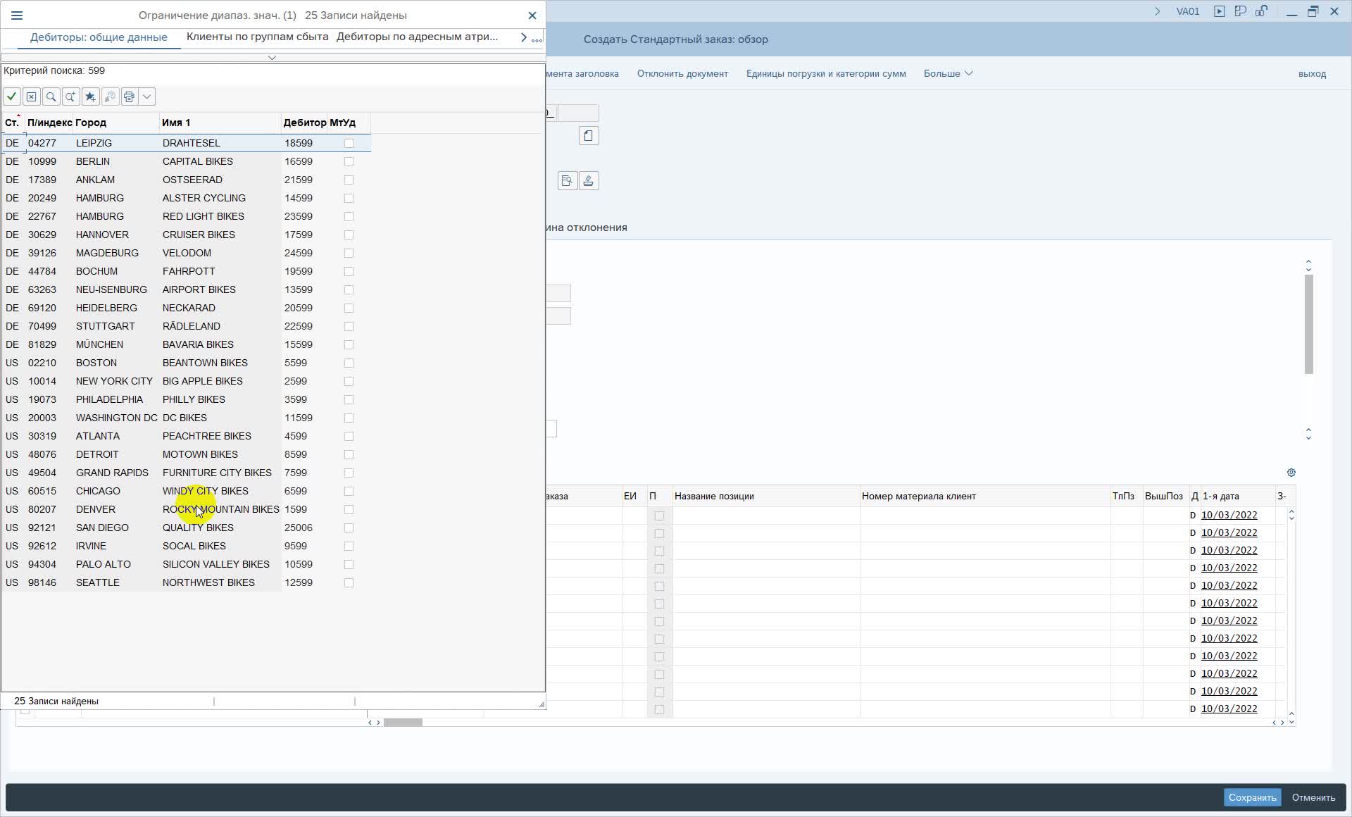Open the Find magnifier icon
The width and height of the screenshot is (1352, 817).
(51, 96)
